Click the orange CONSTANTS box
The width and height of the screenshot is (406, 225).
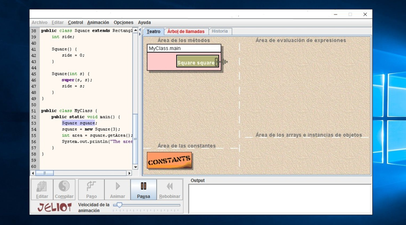[x=169, y=161]
